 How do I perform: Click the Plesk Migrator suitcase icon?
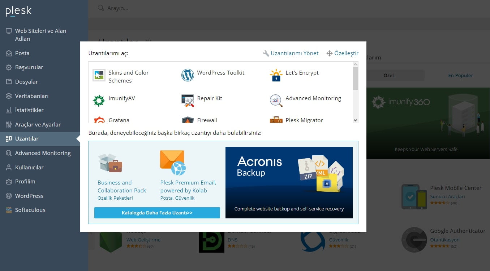click(276, 120)
